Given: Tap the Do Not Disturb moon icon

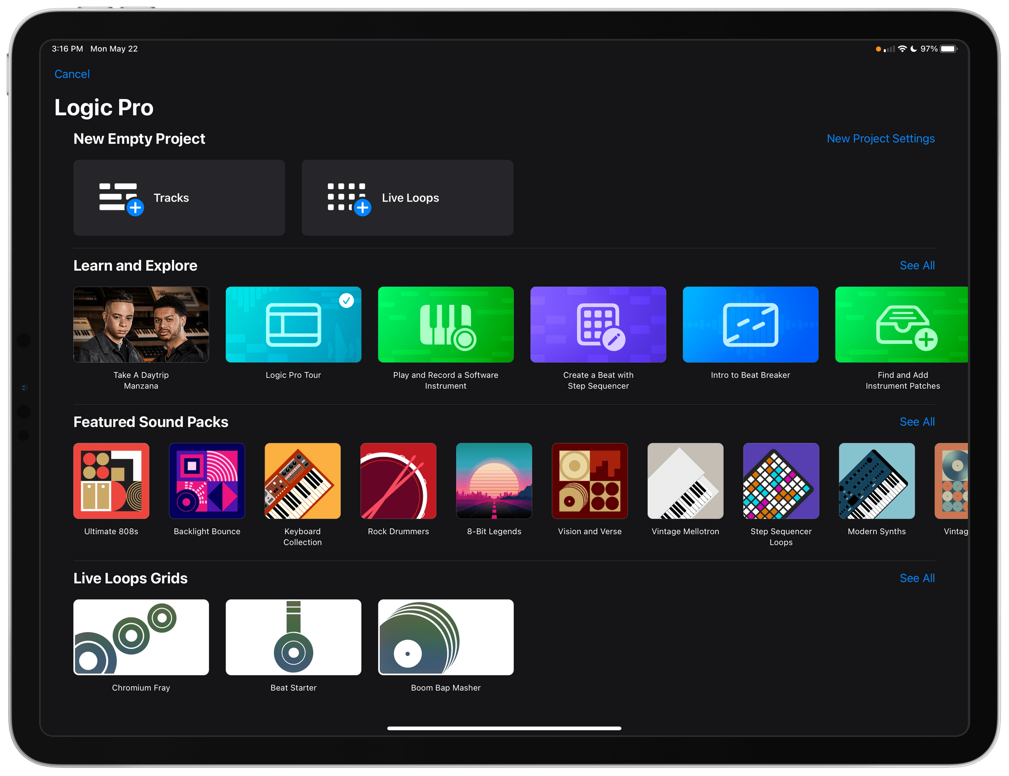Looking at the screenshot, I should (913, 49).
